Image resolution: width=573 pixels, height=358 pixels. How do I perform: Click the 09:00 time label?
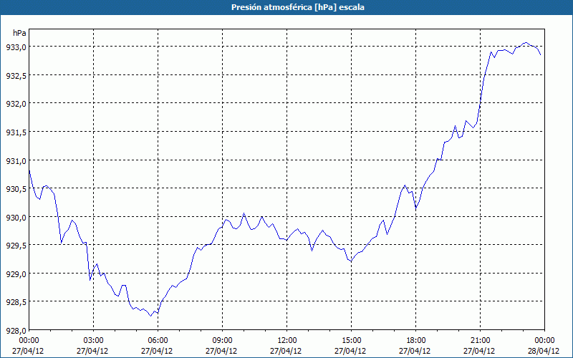click(222, 340)
